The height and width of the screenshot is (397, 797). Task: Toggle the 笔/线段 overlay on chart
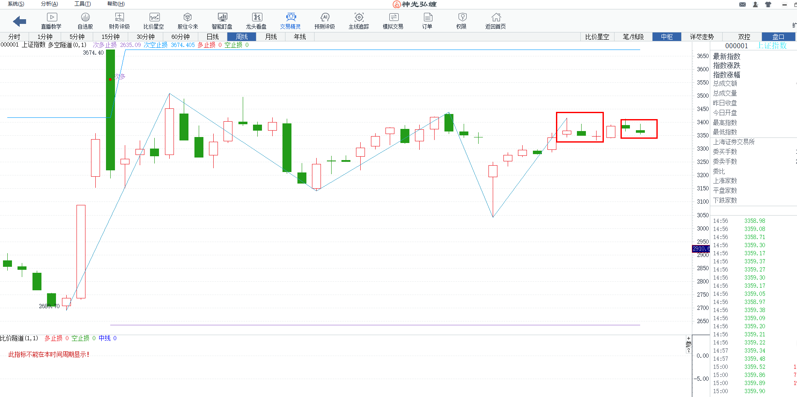[633, 37]
